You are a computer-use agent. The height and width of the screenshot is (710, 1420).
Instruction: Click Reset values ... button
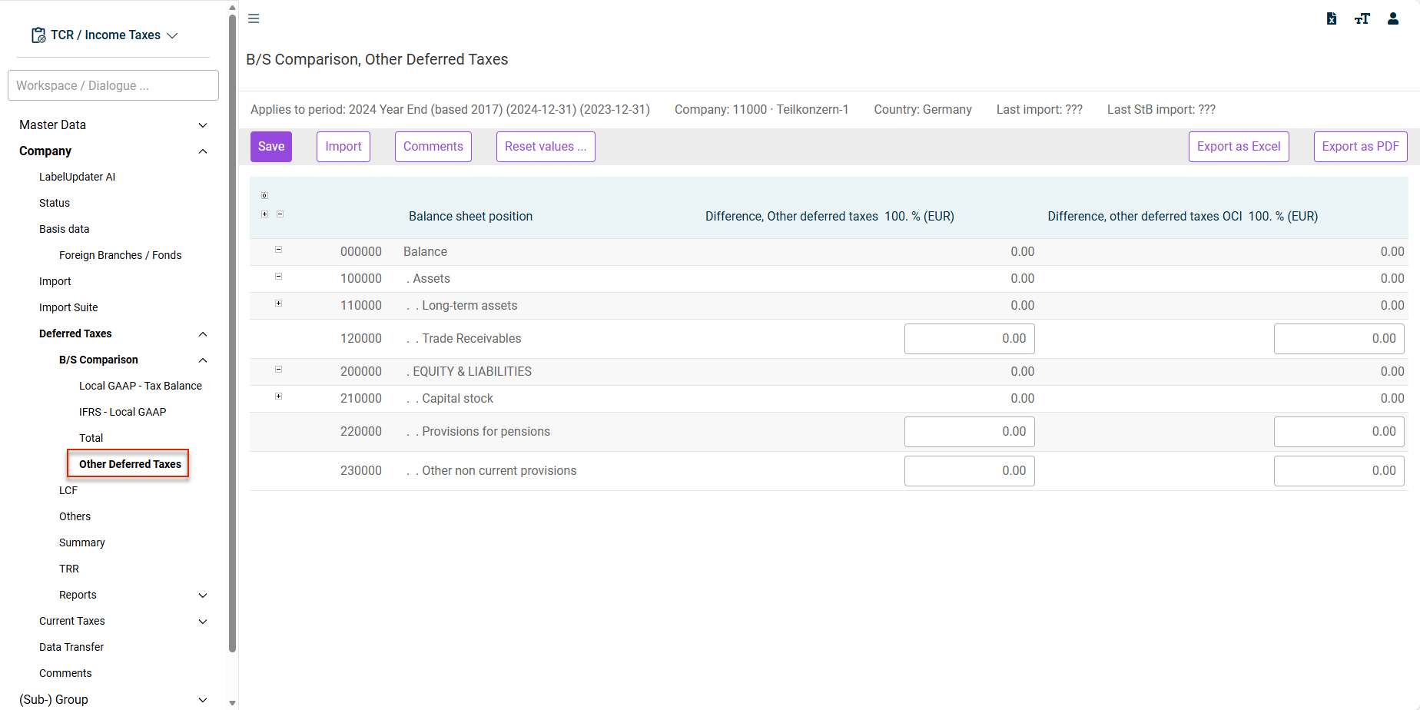click(546, 147)
